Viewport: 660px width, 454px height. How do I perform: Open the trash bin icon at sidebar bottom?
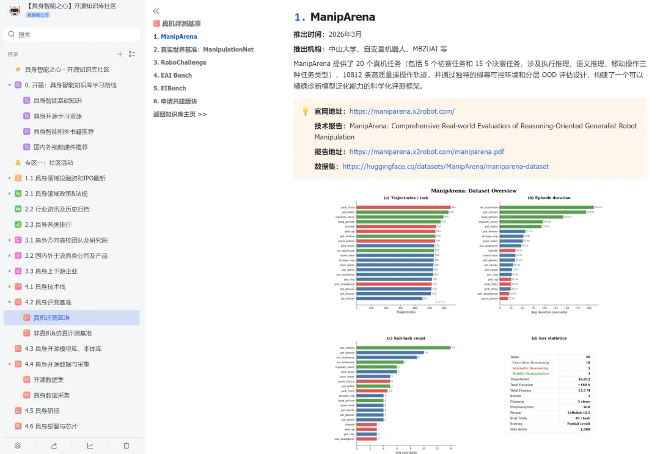pos(127,445)
